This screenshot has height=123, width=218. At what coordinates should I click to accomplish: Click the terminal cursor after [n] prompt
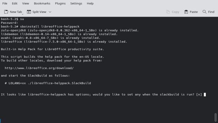(205, 95)
